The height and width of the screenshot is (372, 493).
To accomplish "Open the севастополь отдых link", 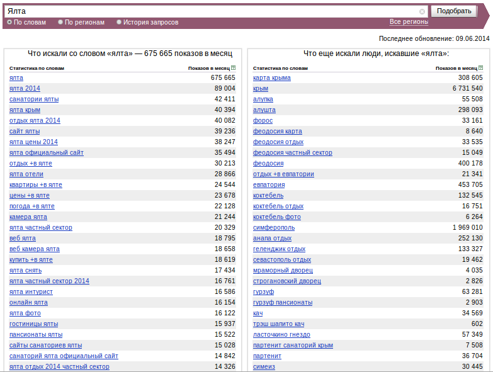I will tap(282, 259).
